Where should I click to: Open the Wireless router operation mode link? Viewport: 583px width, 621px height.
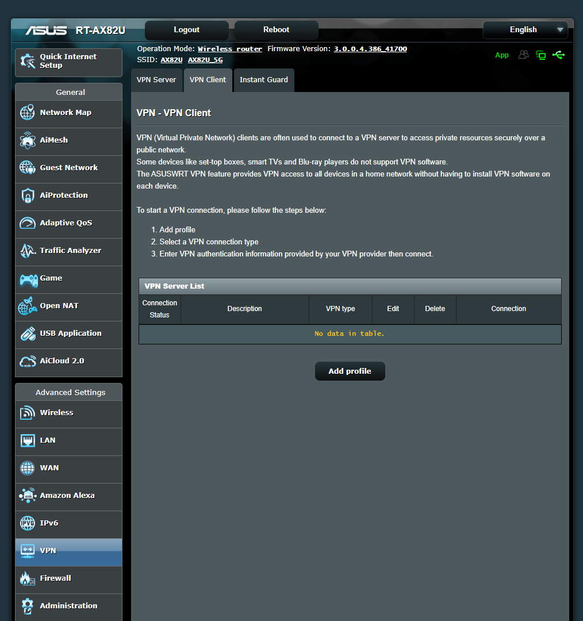point(230,49)
